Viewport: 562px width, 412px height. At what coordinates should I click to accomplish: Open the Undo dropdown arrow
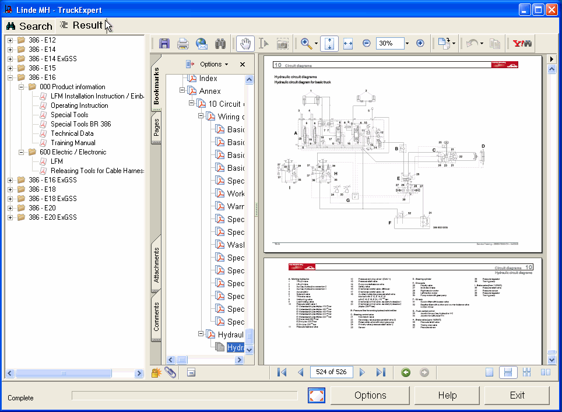click(482, 44)
